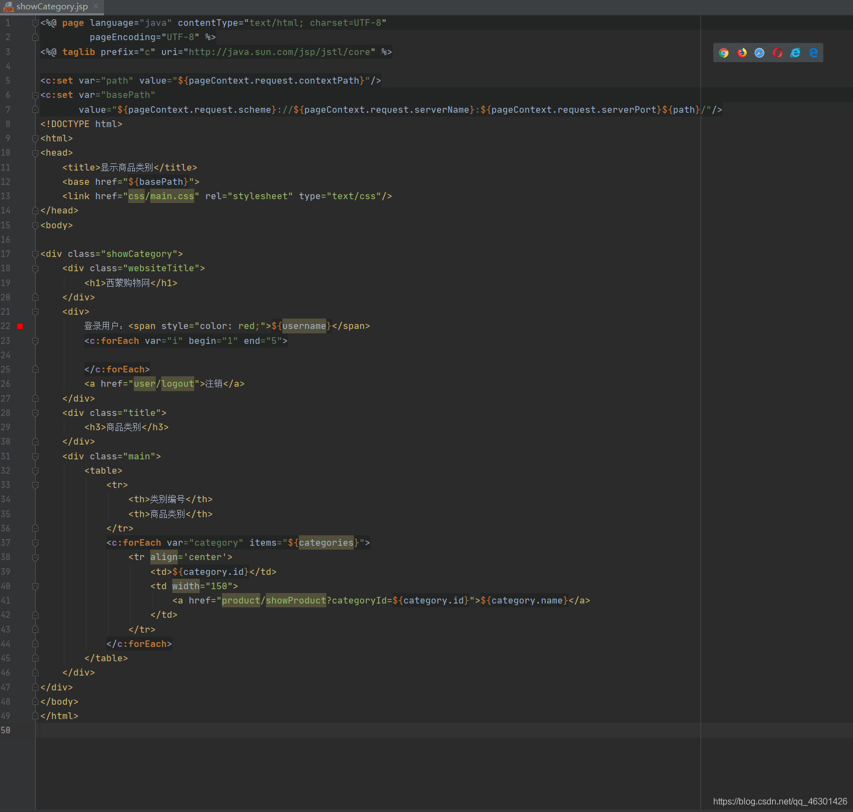The height and width of the screenshot is (812, 853).
Task: Click the 登录用户 label text
Action: pyautogui.click(x=102, y=326)
